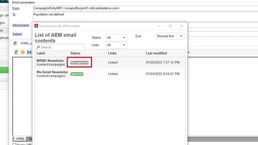Click the From link

point(16,8)
